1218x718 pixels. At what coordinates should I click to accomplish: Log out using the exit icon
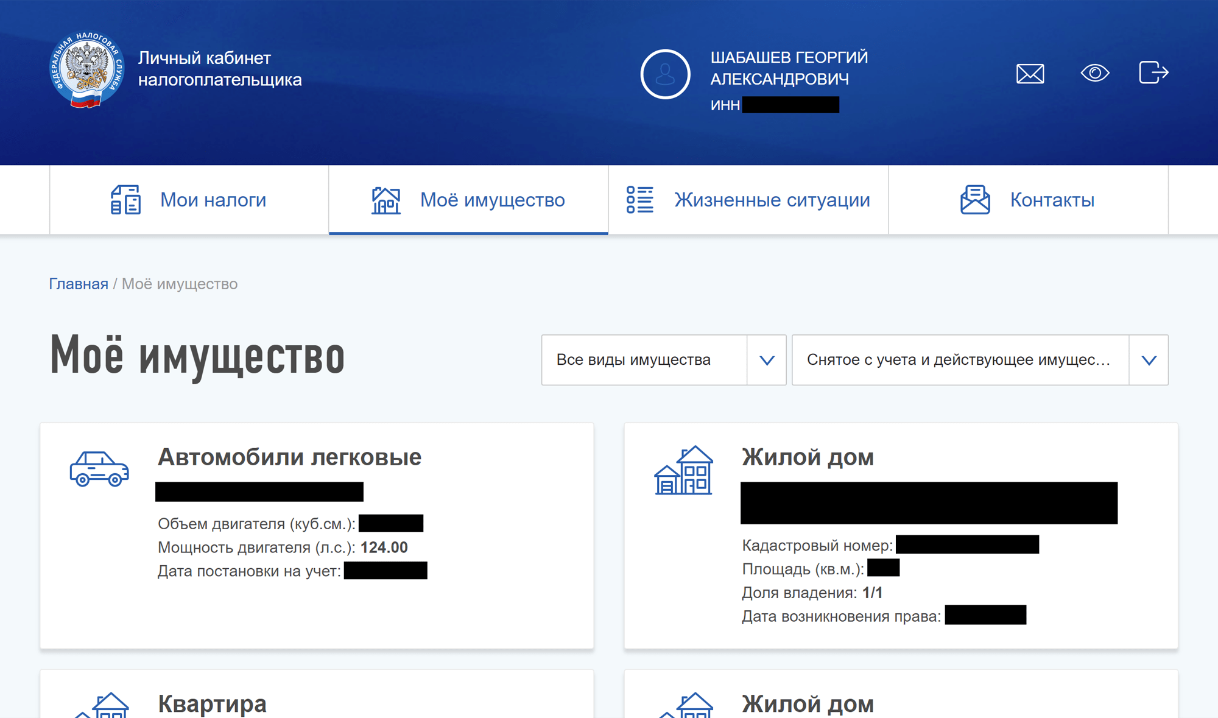coord(1153,72)
